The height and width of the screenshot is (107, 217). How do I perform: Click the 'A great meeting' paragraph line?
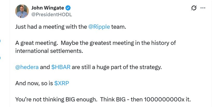click(96, 43)
